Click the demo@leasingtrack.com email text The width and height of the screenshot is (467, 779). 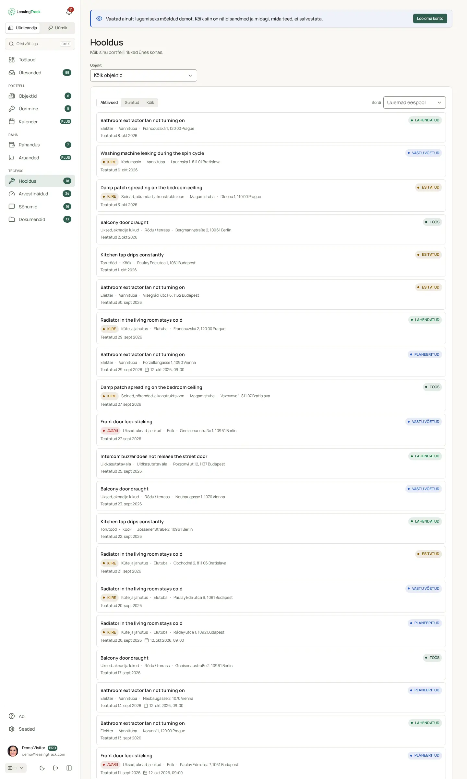coord(43,754)
